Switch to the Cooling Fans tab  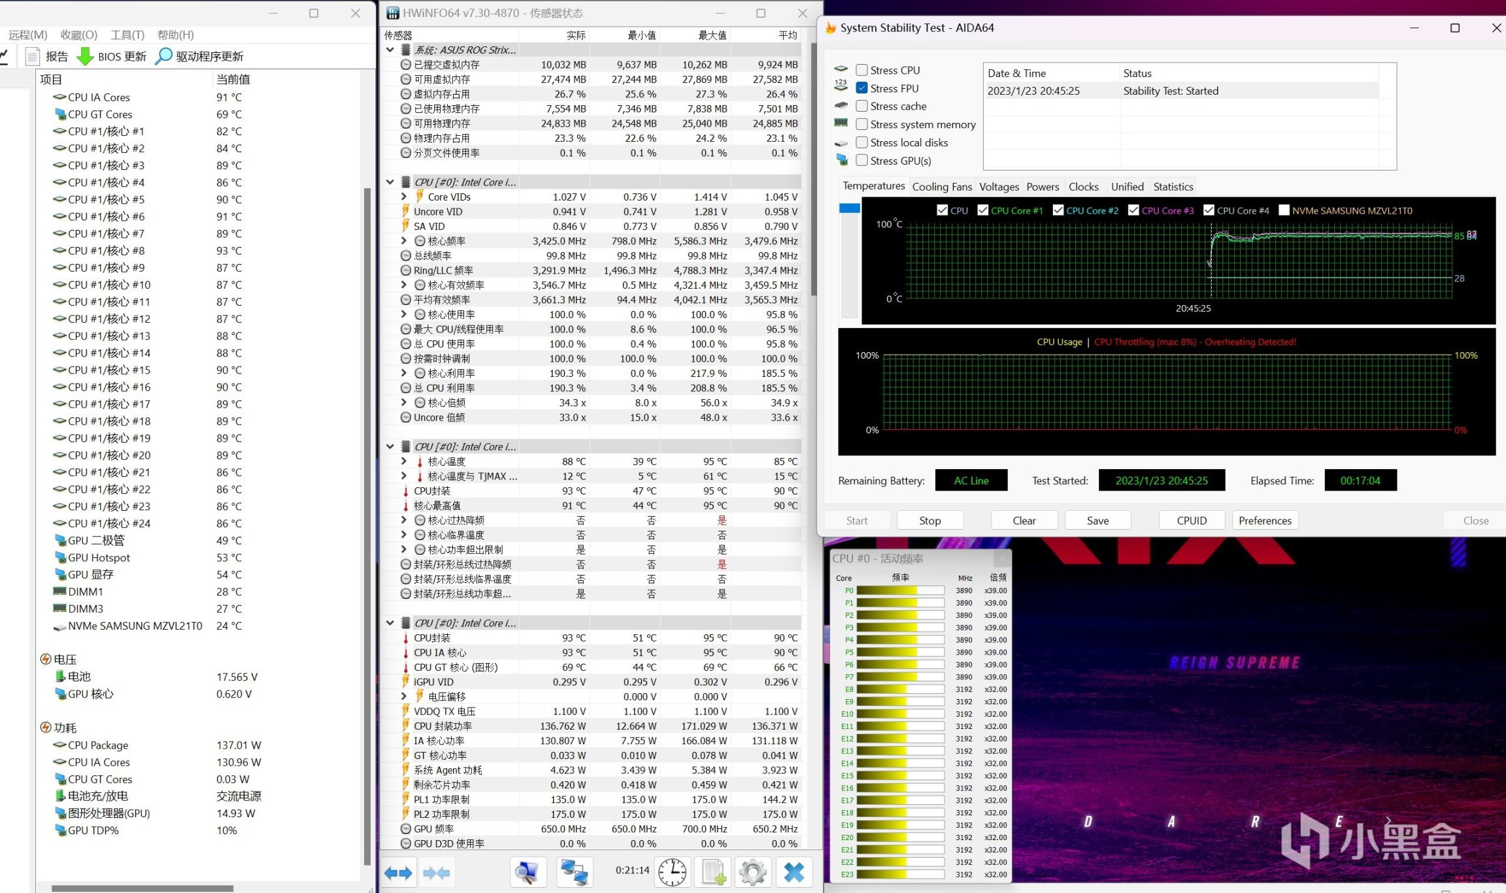point(942,187)
